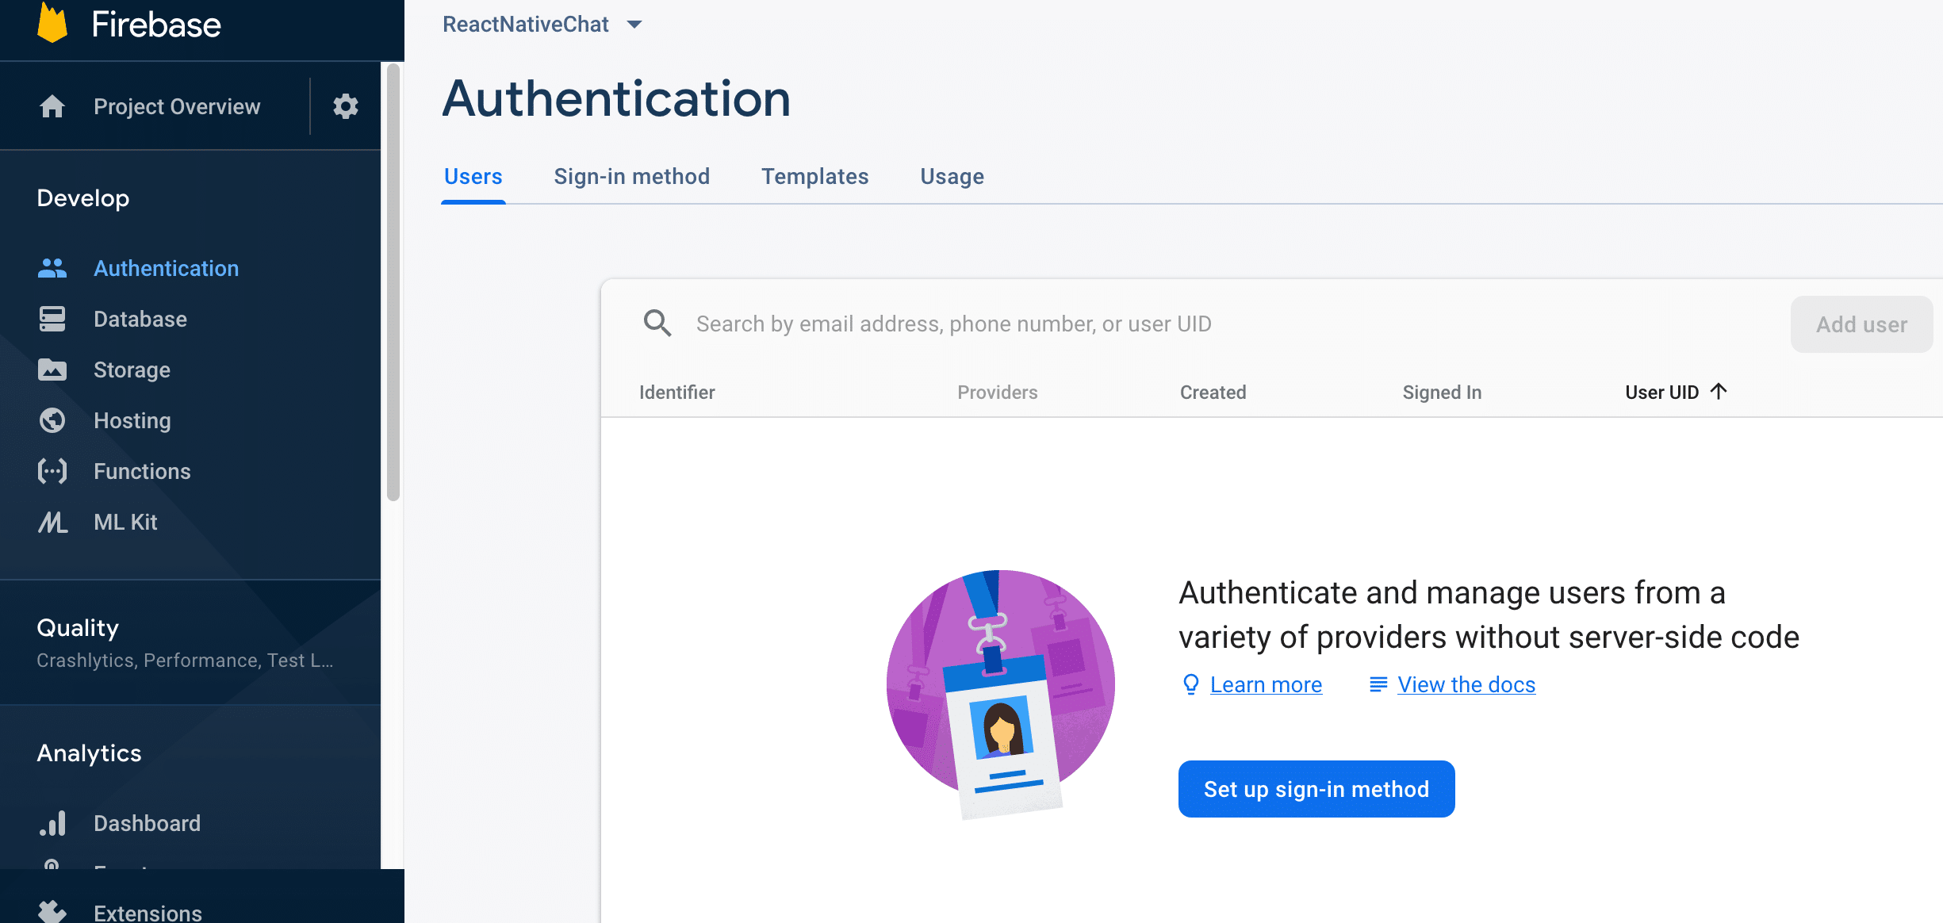Expand the ReactNativeChat project dropdown
The height and width of the screenshot is (923, 1943).
(x=634, y=25)
